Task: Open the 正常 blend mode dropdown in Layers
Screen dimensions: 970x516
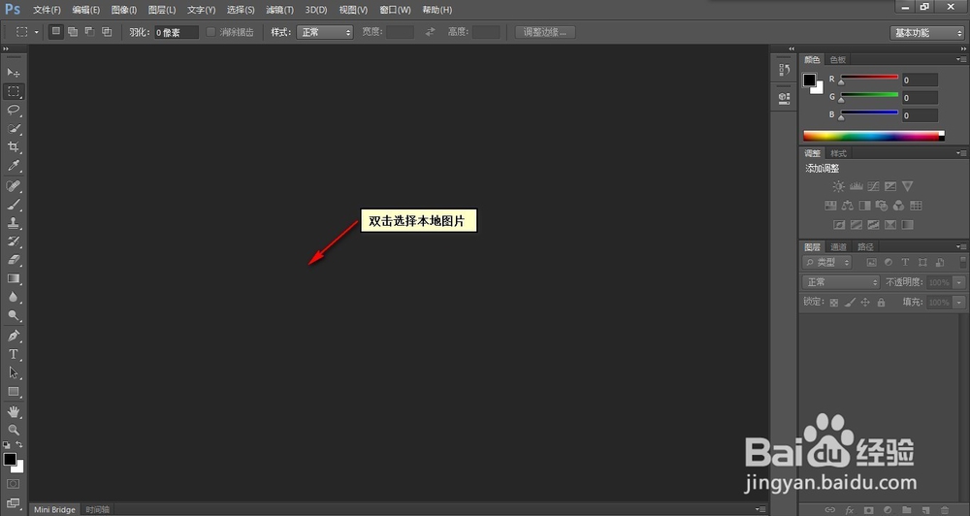Action: pos(841,282)
